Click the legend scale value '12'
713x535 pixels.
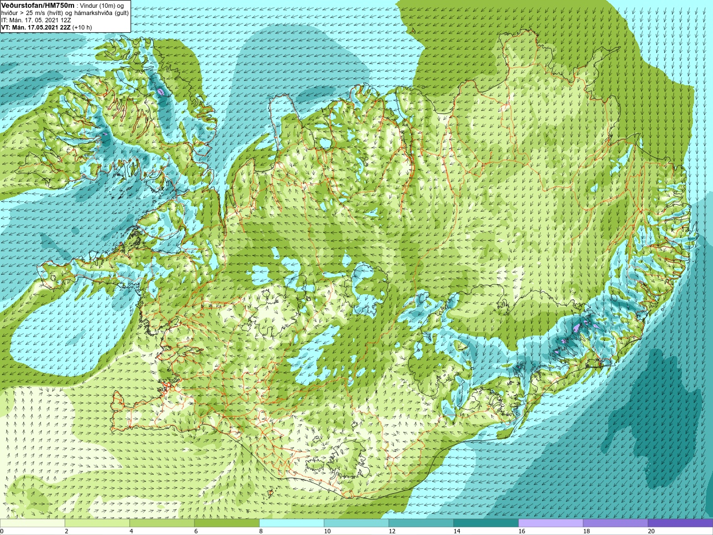[392, 531]
